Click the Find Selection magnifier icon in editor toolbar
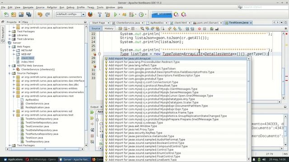Screen dimensions: 289x162 click(x=142, y=29)
